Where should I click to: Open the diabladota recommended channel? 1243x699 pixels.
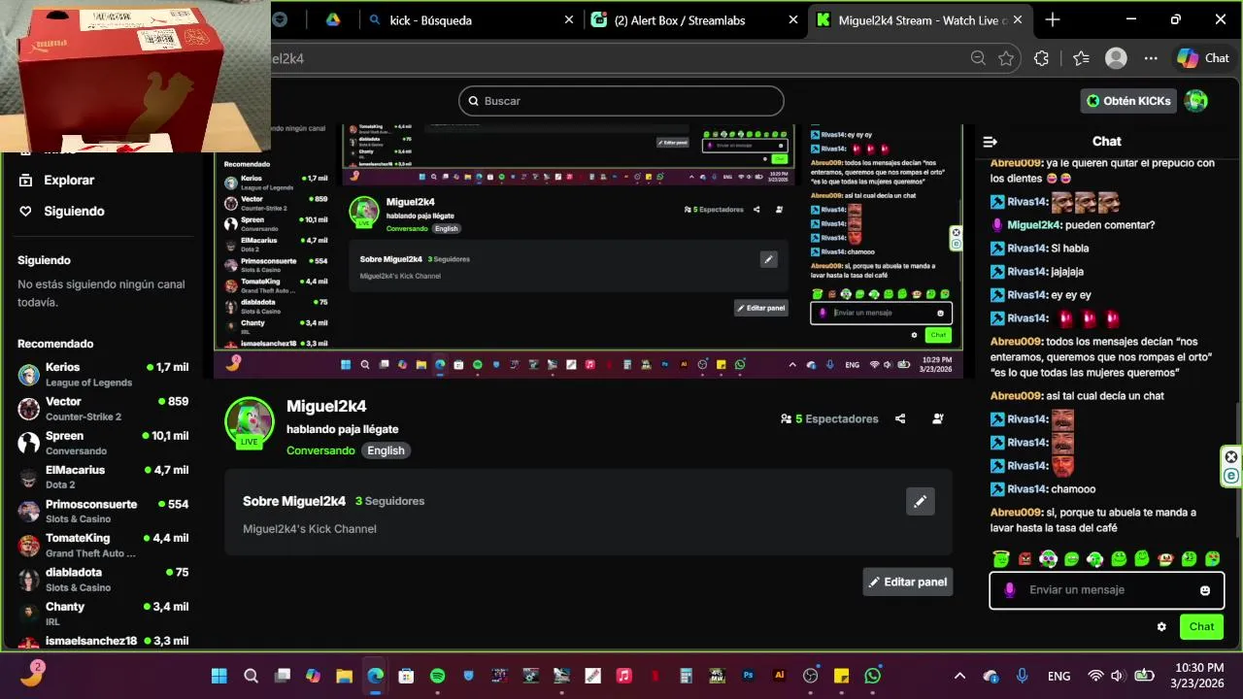pyautogui.click(x=103, y=579)
